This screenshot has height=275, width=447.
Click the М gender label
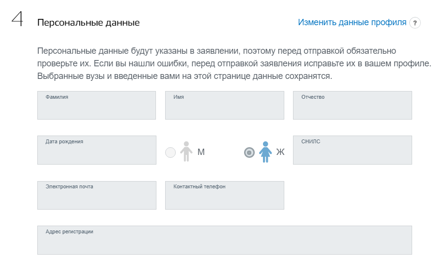(201, 152)
